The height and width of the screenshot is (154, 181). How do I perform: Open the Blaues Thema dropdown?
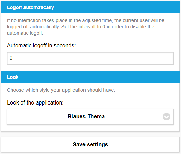pos(90,117)
